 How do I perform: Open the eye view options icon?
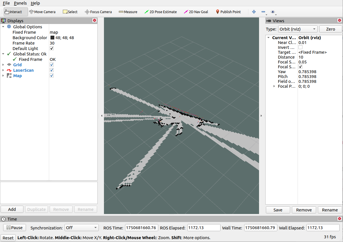273,12
